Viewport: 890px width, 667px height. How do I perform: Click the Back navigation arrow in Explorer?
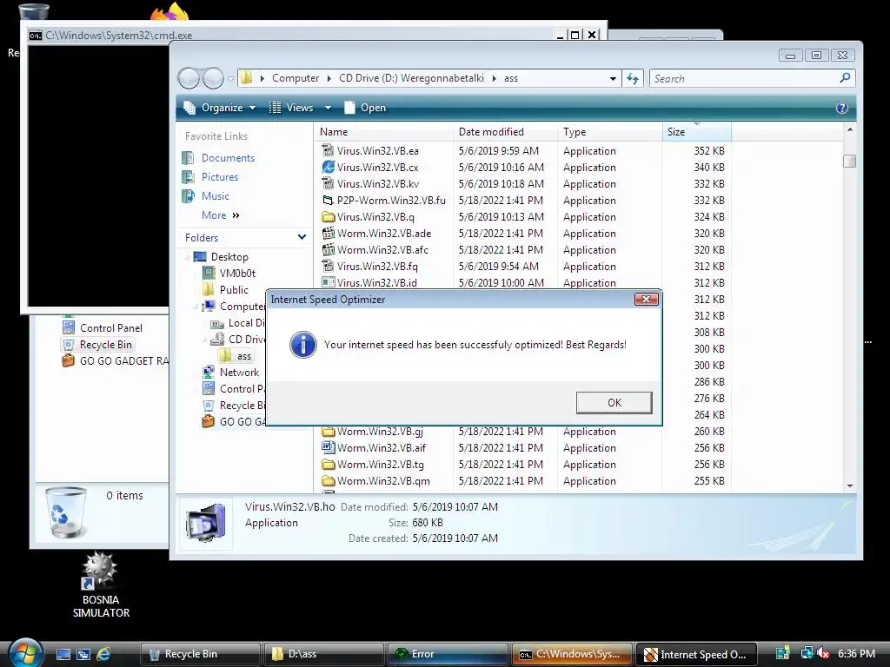(x=189, y=78)
